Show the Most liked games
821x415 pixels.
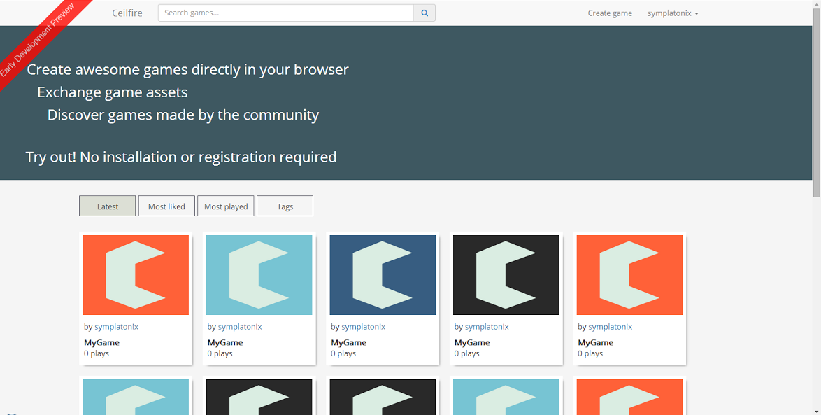[x=166, y=206]
